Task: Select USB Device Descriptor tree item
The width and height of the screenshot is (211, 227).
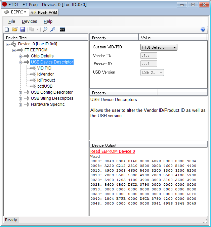Action: tap(52, 62)
